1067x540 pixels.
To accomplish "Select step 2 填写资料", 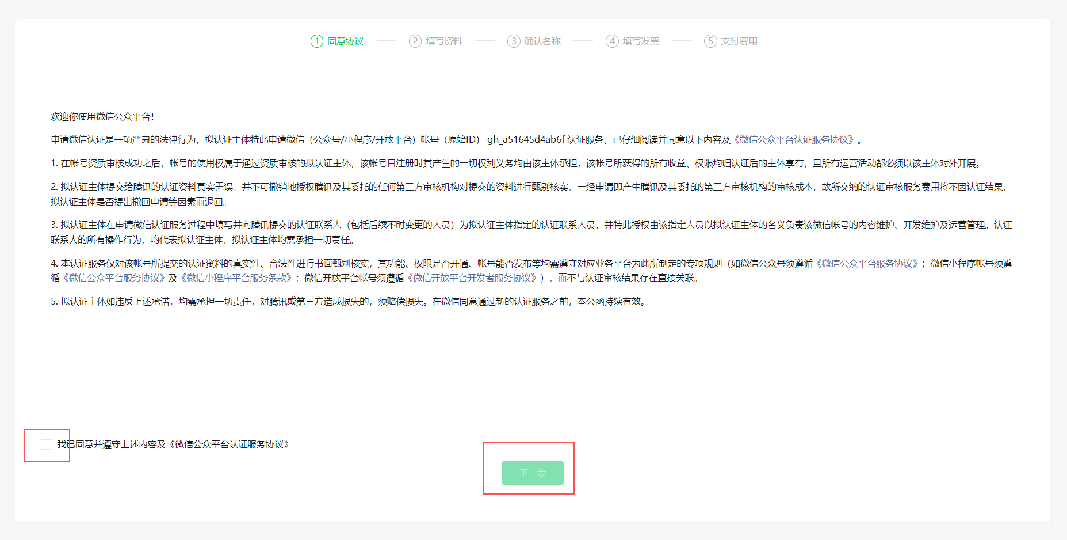I will [435, 41].
